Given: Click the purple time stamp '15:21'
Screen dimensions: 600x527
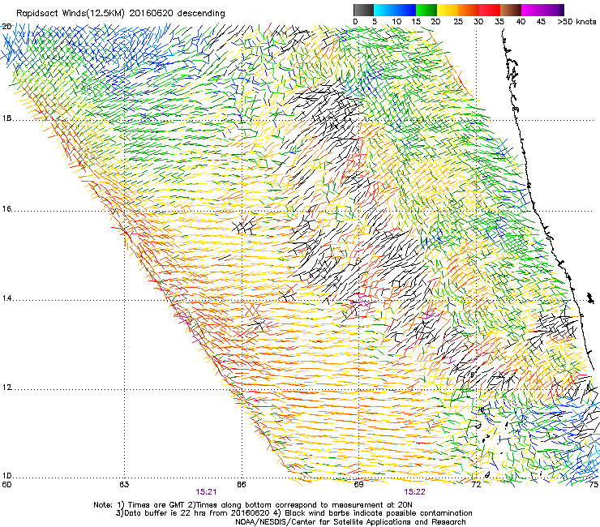Looking at the screenshot, I should (x=206, y=492).
